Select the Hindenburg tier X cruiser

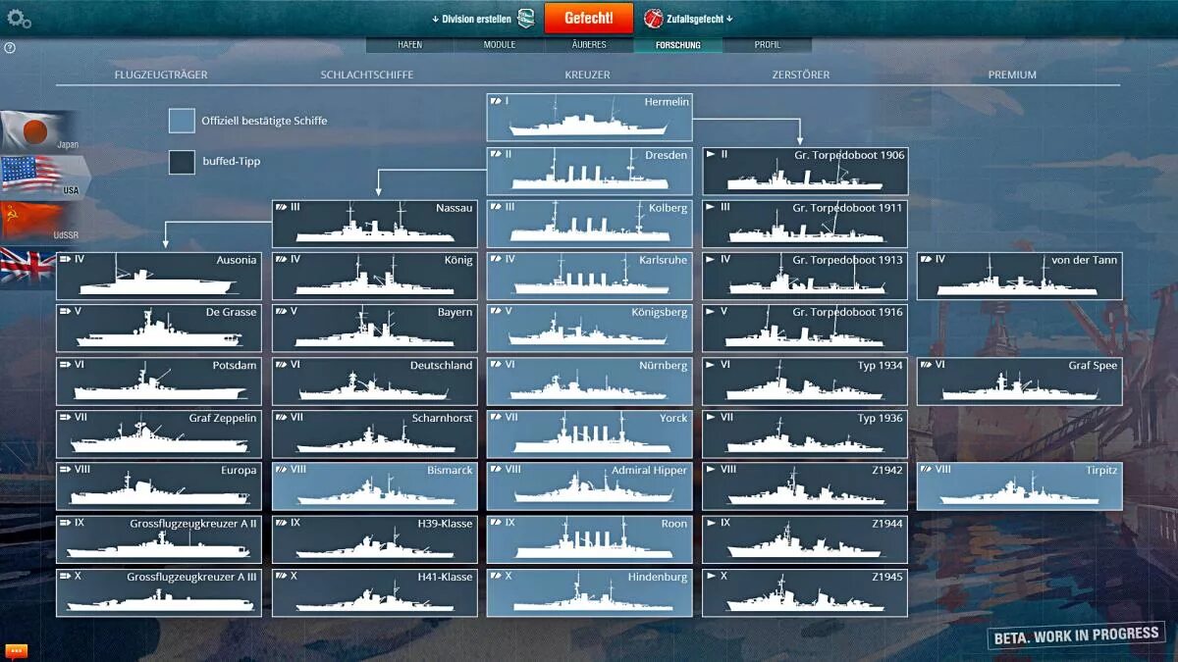pyautogui.click(x=589, y=592)
